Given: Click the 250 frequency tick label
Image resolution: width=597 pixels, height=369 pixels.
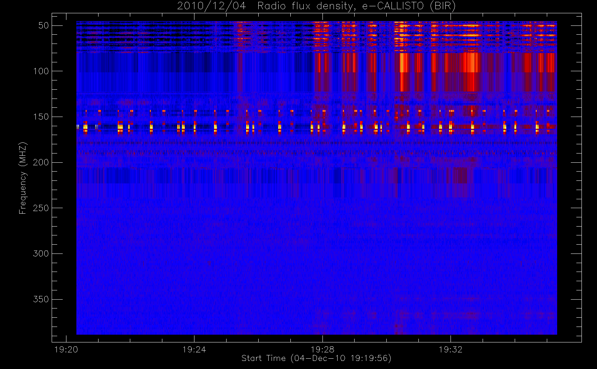Looking at the screenshot, I should tap(41, 208).
